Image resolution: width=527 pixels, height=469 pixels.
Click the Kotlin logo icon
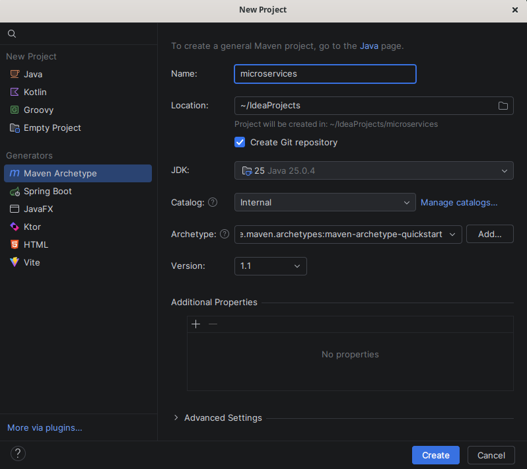(15, 92)
